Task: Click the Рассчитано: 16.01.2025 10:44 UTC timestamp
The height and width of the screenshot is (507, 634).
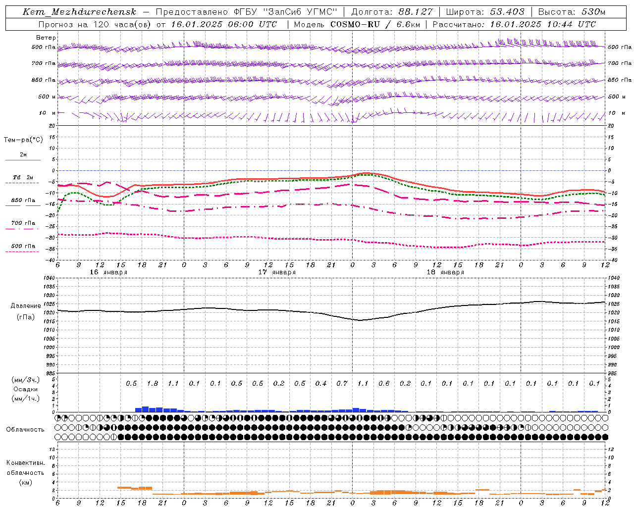Action: coord(514,24)
